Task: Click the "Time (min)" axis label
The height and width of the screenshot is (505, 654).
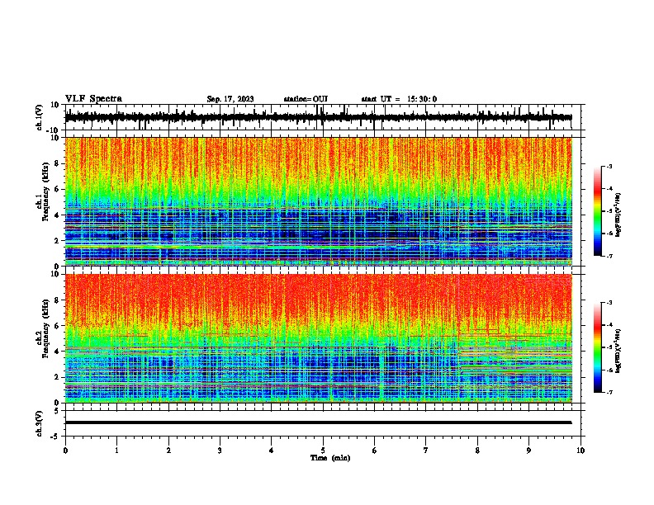Action: [330, 458]
